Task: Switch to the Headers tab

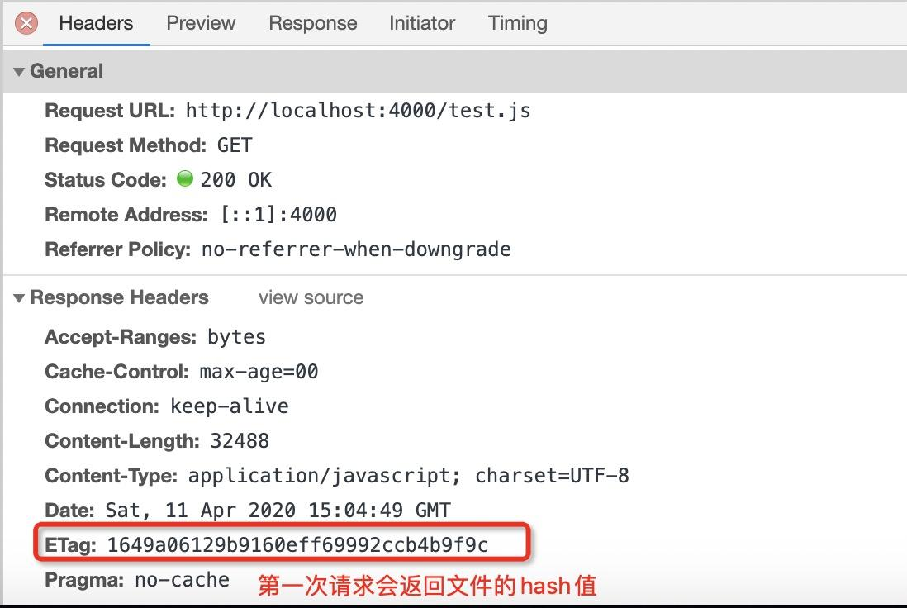Action: click(x=96, y=23)
